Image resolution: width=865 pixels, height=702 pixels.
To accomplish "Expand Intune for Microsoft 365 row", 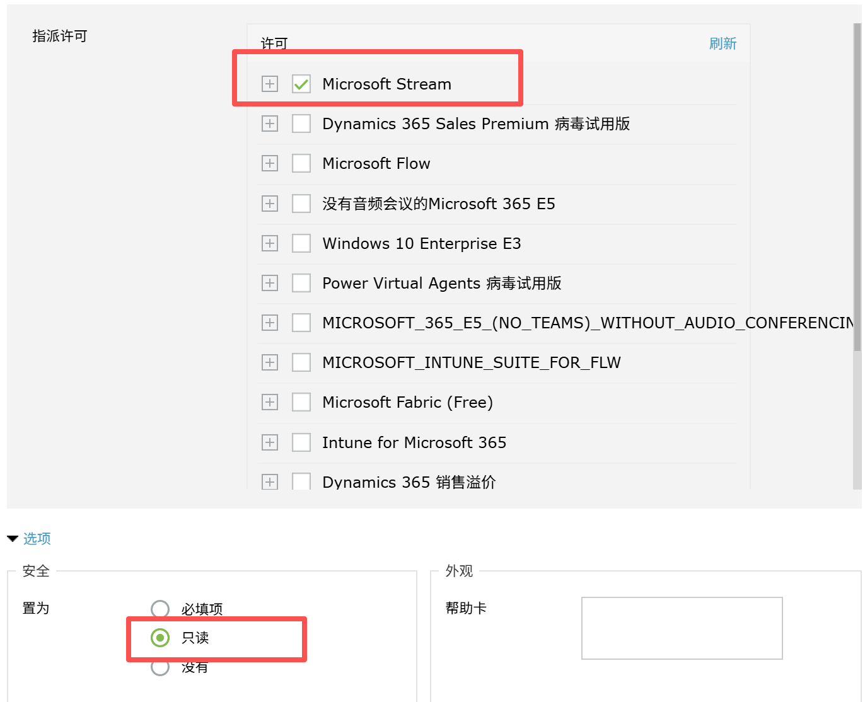I will point(270,442).
